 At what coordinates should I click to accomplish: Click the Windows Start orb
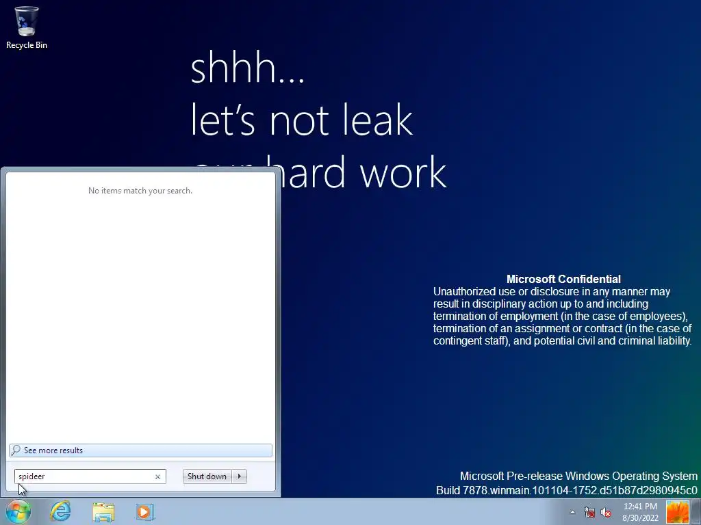pos(18,511)
